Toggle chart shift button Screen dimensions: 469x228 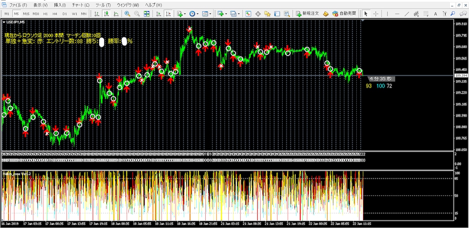click(x=168, y=14)
